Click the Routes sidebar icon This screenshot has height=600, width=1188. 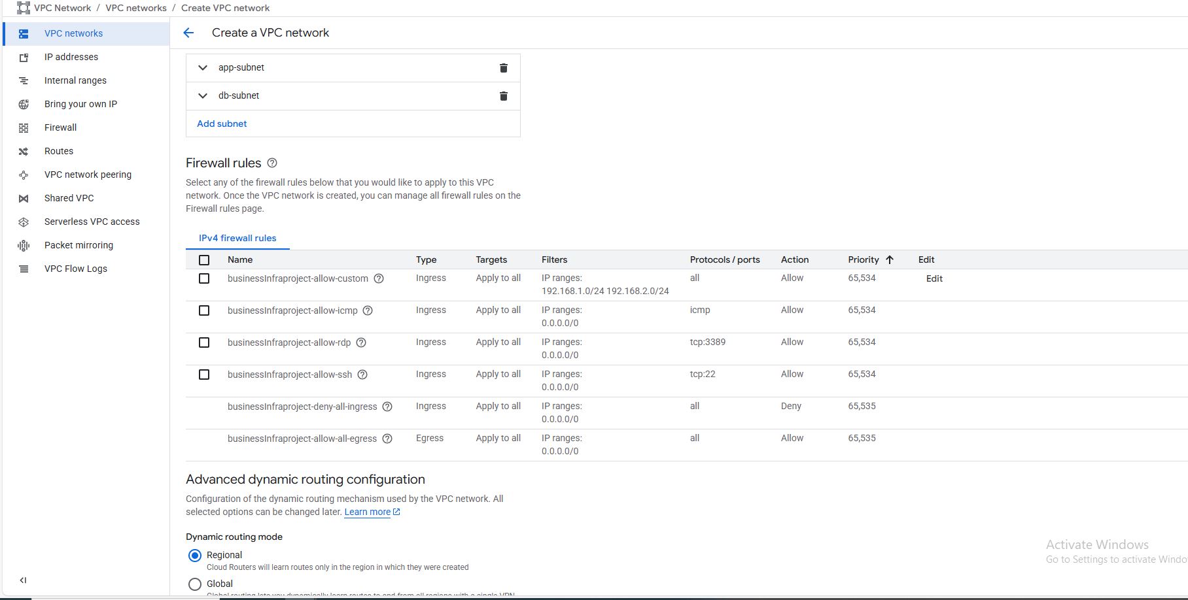tap(24, 152)
